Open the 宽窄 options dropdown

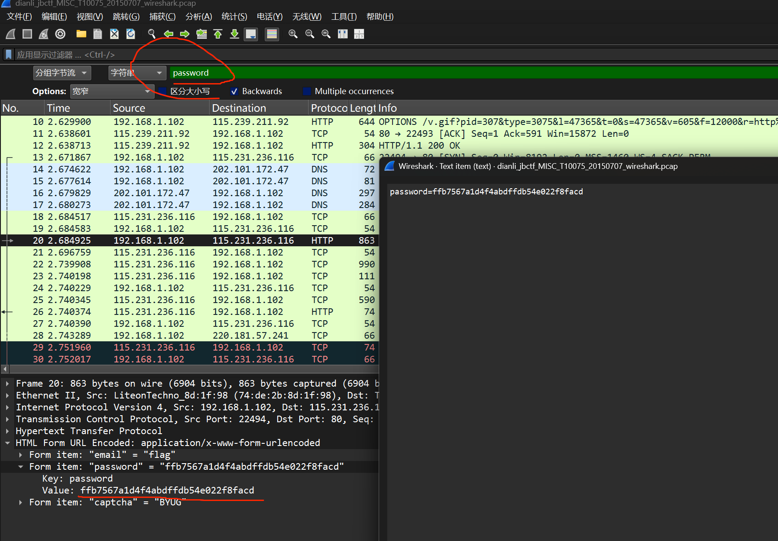tap(112, 91)
